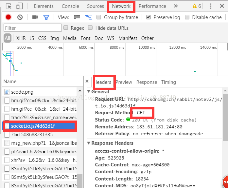Click the 14000 ms timeline marker
Image resolution: width=228 pixels, height=188 pixels.
[x=208, y=47]
